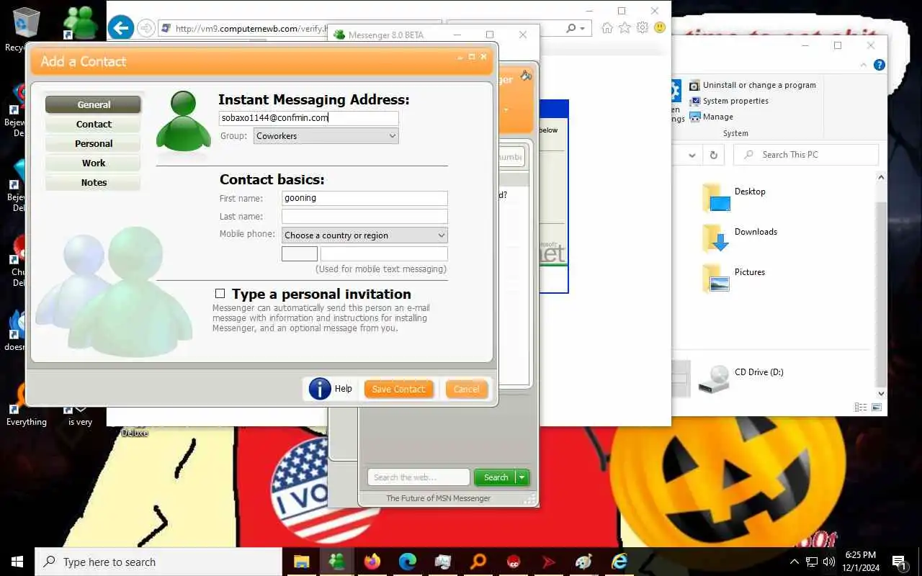Open the notification center icon
The height and width of the screenshot is (576, 922).
(898, 562)
